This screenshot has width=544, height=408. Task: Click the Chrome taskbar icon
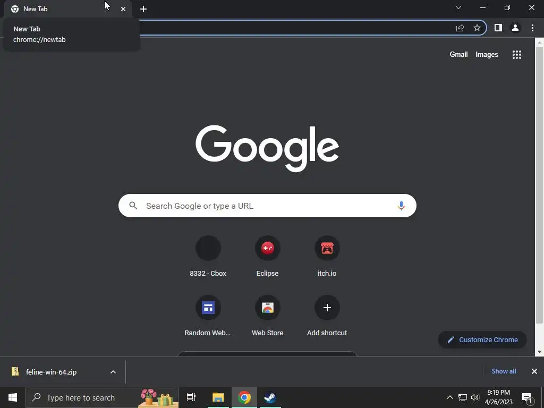pyautogui.click(x=244, y=397)
